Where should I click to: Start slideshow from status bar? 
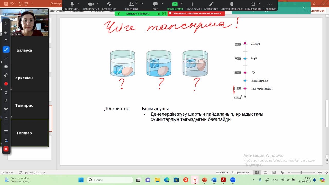(282, 172)
